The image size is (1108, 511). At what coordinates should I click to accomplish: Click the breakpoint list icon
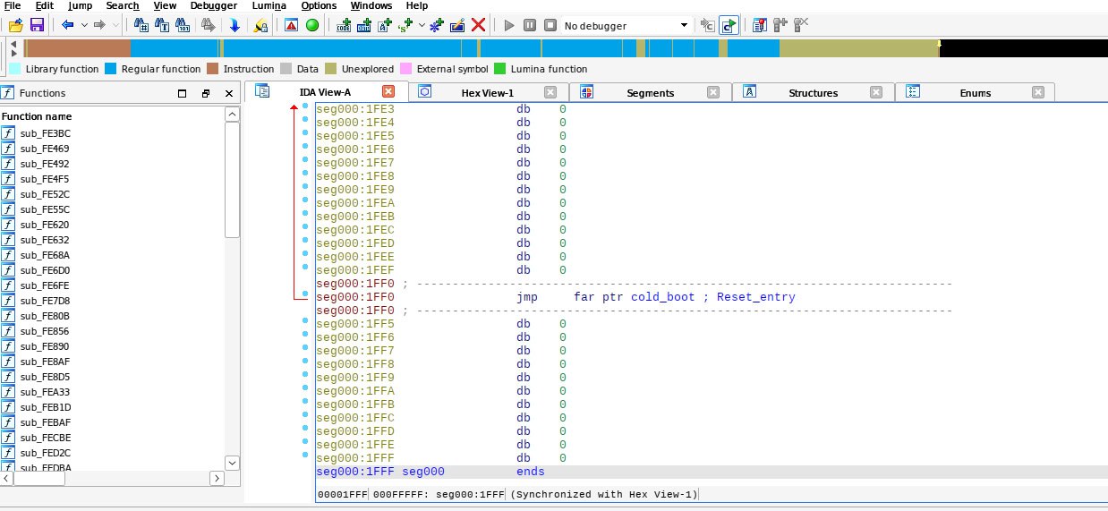click(x=759, y=25)
